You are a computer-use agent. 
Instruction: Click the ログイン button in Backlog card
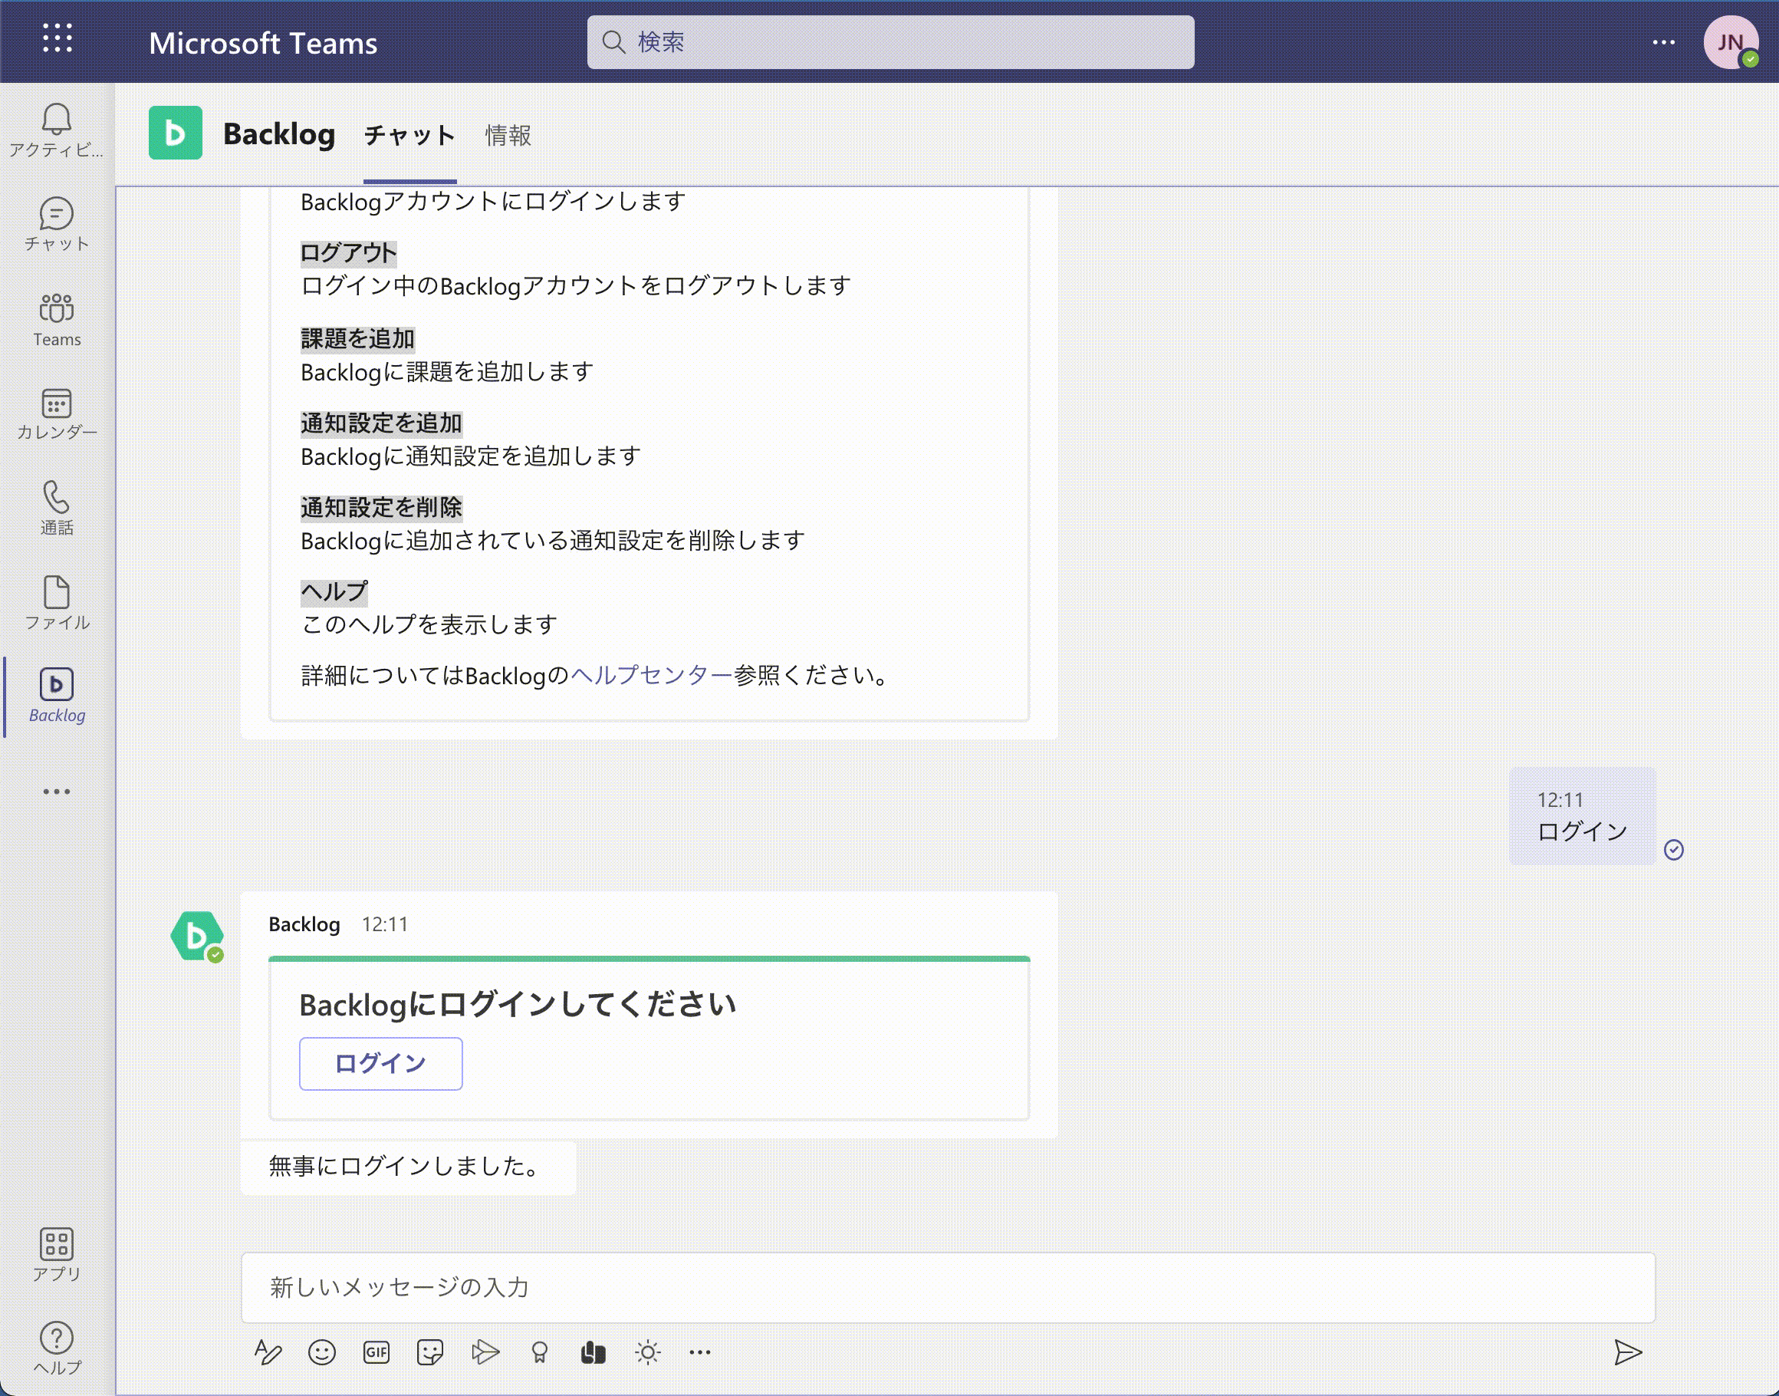coord(381,1063)
